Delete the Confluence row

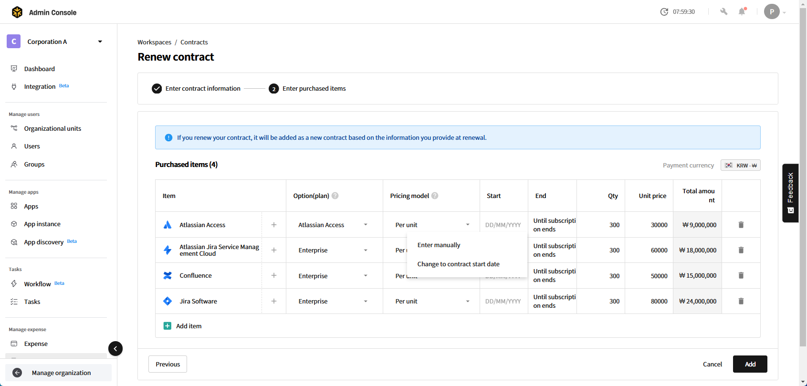[741, 275]
